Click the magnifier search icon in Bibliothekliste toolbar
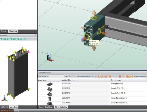The height and width of the screenshot is (112, 147). [x=70, y=76]
